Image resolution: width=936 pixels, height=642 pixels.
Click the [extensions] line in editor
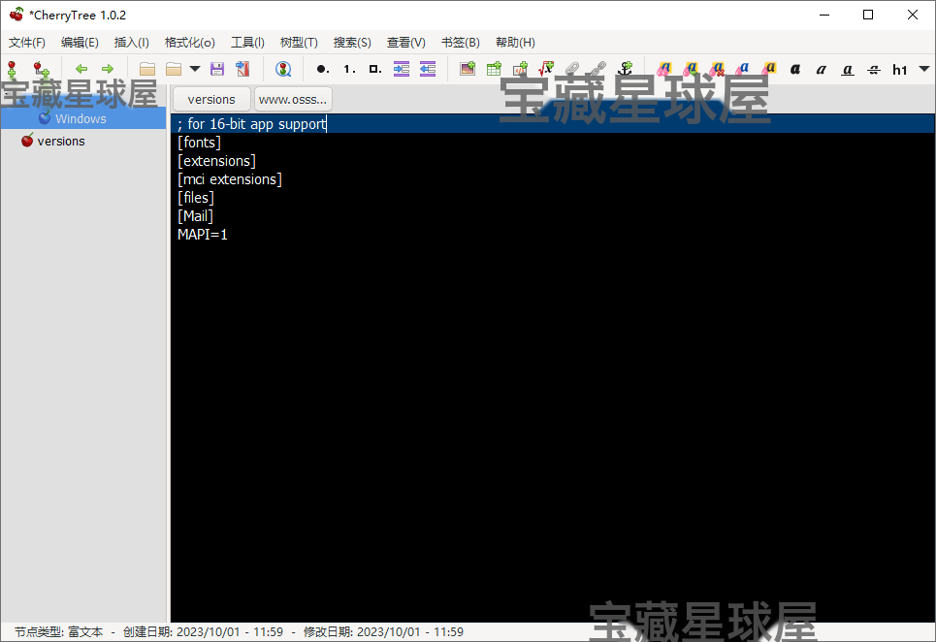point(216,161)
